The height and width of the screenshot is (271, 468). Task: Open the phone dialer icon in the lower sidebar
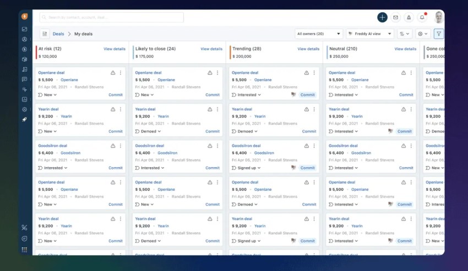pos(24,228)
